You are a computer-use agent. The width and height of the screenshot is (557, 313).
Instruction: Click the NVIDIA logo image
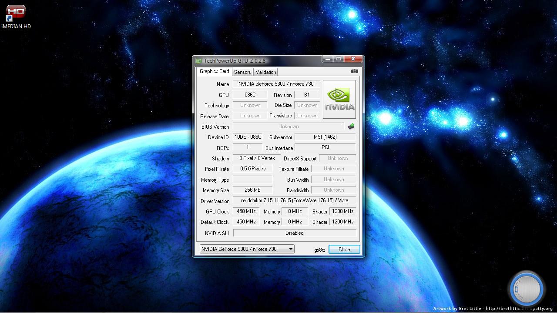click(339, 99)
